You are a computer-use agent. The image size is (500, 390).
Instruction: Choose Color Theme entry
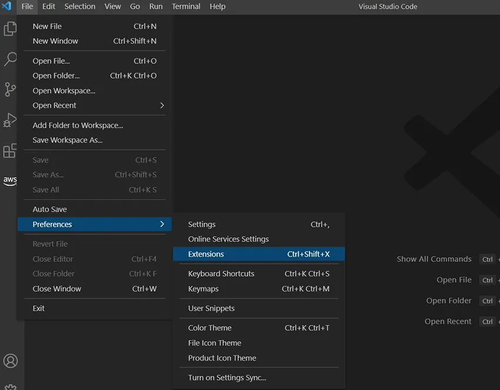click(x=259, y=328)
